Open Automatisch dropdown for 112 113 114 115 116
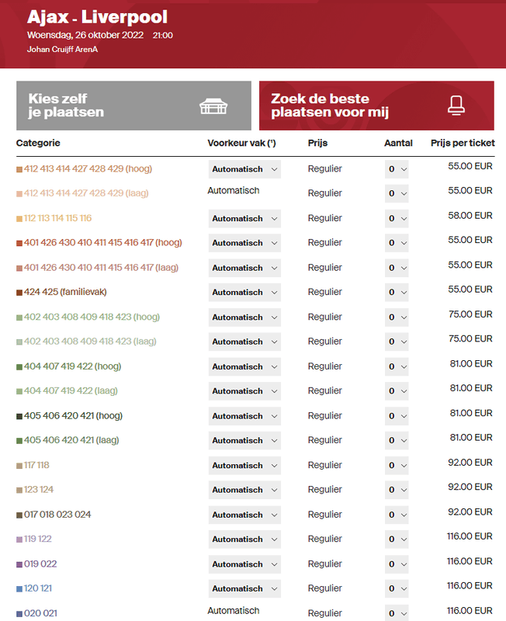The height and width of the screenshot is (621, 506). point(244,219)
